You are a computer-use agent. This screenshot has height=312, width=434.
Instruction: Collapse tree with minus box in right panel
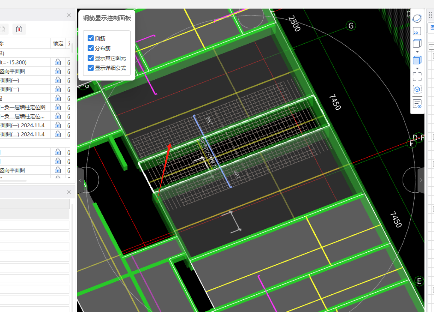coord(431,47)
